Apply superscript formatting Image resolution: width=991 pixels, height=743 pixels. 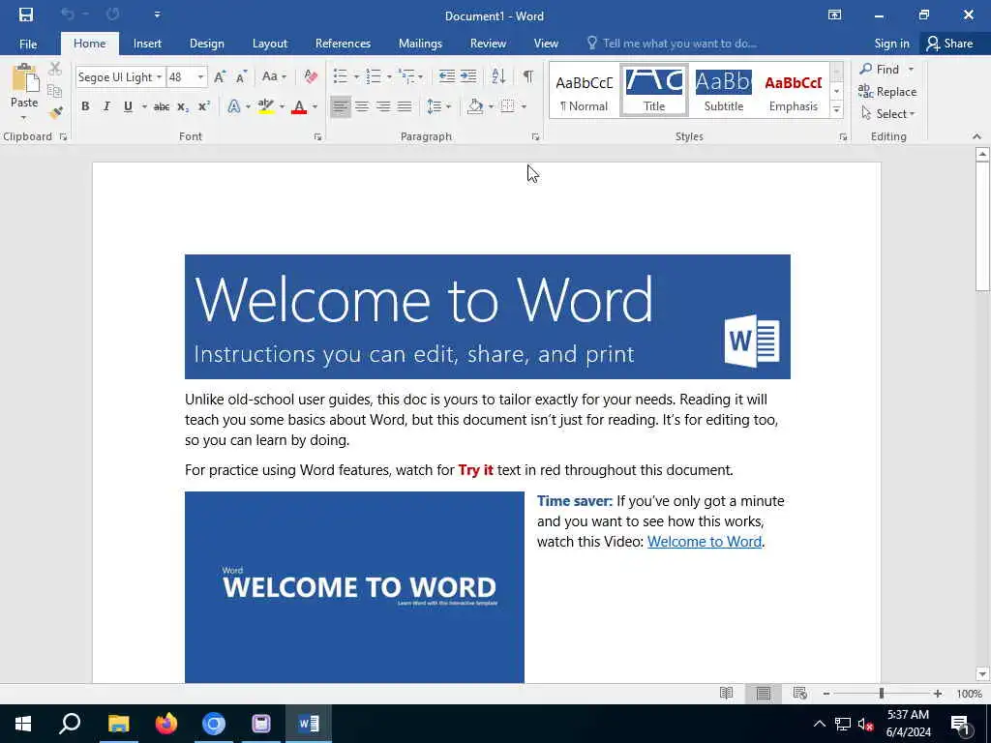point(203,106)
